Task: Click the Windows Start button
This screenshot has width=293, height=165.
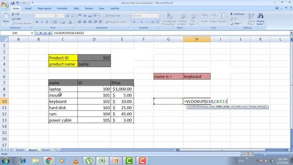Action: pos(5,161)
